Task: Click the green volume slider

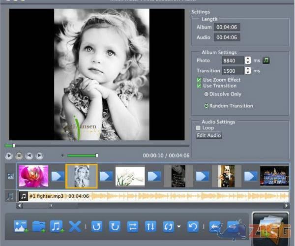Action: [x=82, y=155]
